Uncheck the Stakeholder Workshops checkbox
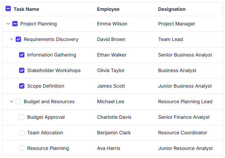The height and width of the screenshot is (158, 225). [x=22, y=70]
